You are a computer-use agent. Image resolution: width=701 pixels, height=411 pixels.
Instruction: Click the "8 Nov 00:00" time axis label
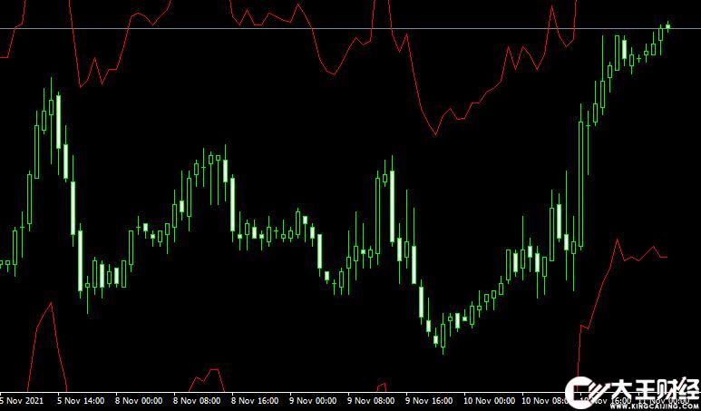pos(140,400)
